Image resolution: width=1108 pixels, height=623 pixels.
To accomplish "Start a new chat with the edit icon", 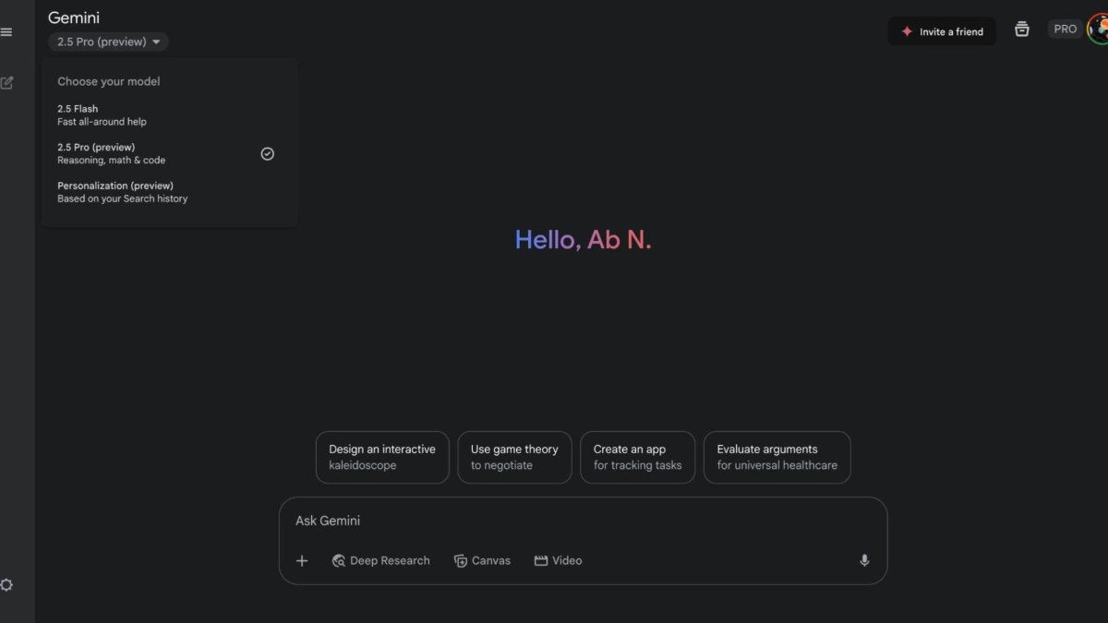I will pos(6,83).
